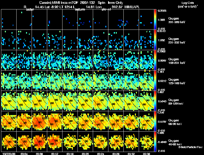
Task: Click the color bar beside Oxygen 89-129 keV
Action: [155, 101]
